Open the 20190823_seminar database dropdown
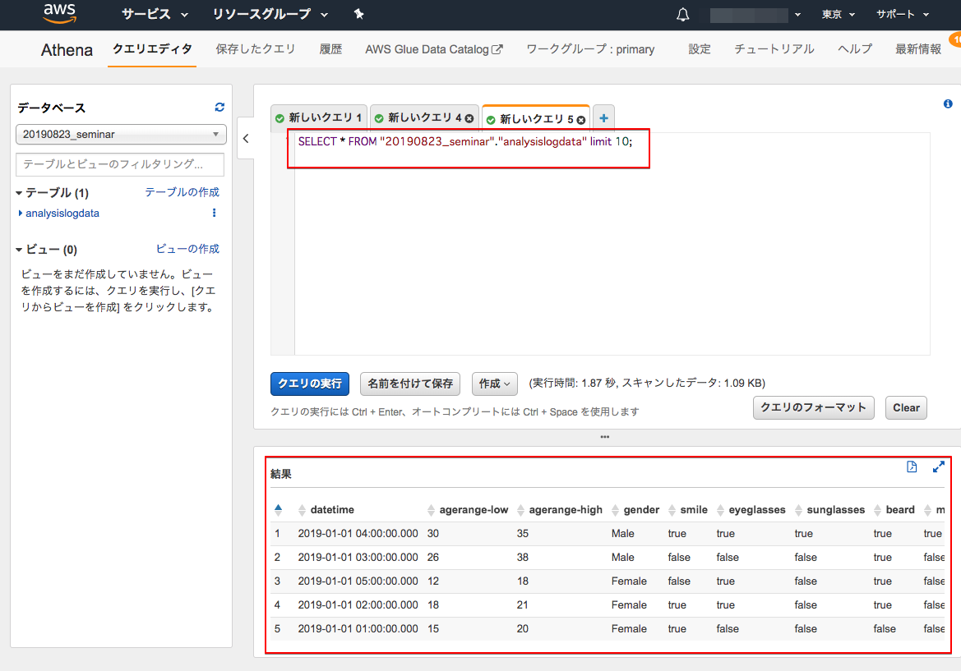This screenshot has height=671, width=961. (x=121, y=134)
